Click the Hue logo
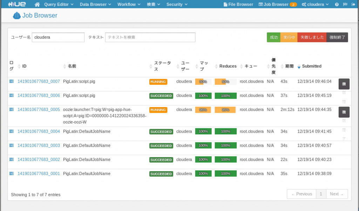This screenshot has width=359, height=211. 17,4
